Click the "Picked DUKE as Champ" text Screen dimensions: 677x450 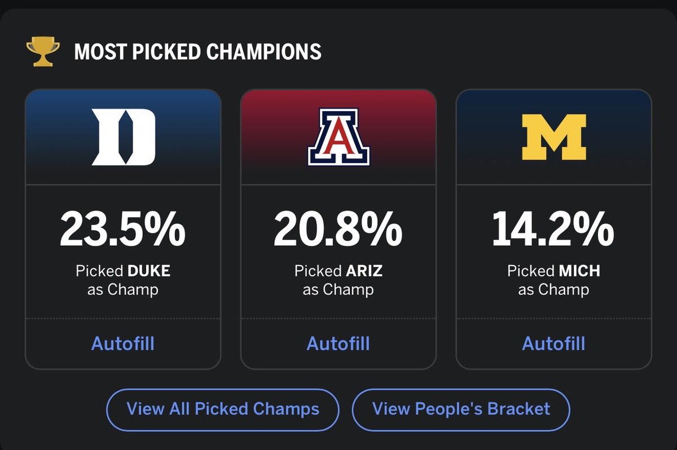click(x=123, y=280)
